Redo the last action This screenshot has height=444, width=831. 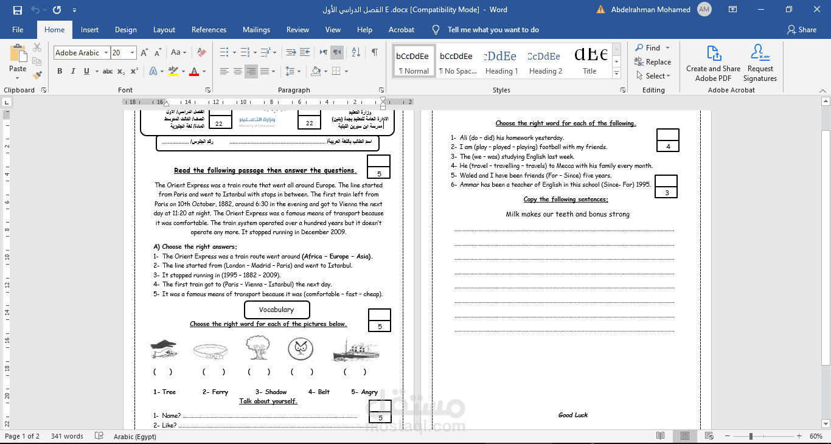click(57, 10)
